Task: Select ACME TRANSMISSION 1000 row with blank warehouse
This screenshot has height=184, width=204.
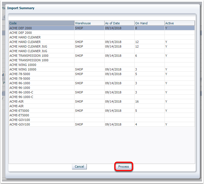Action: (102, 60)
